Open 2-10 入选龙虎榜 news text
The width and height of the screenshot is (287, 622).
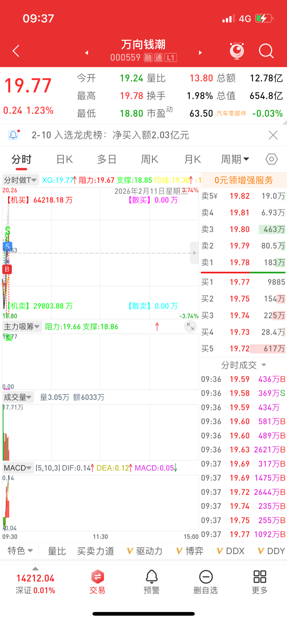pyautogui.click(x=110, y=135)
